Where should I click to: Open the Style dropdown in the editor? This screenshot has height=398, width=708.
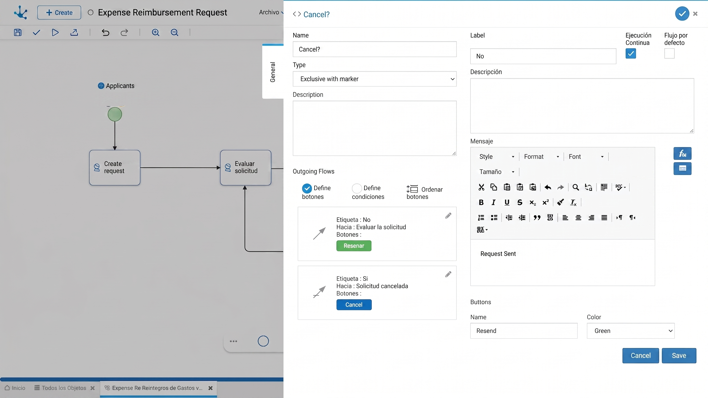click(496, 157)
